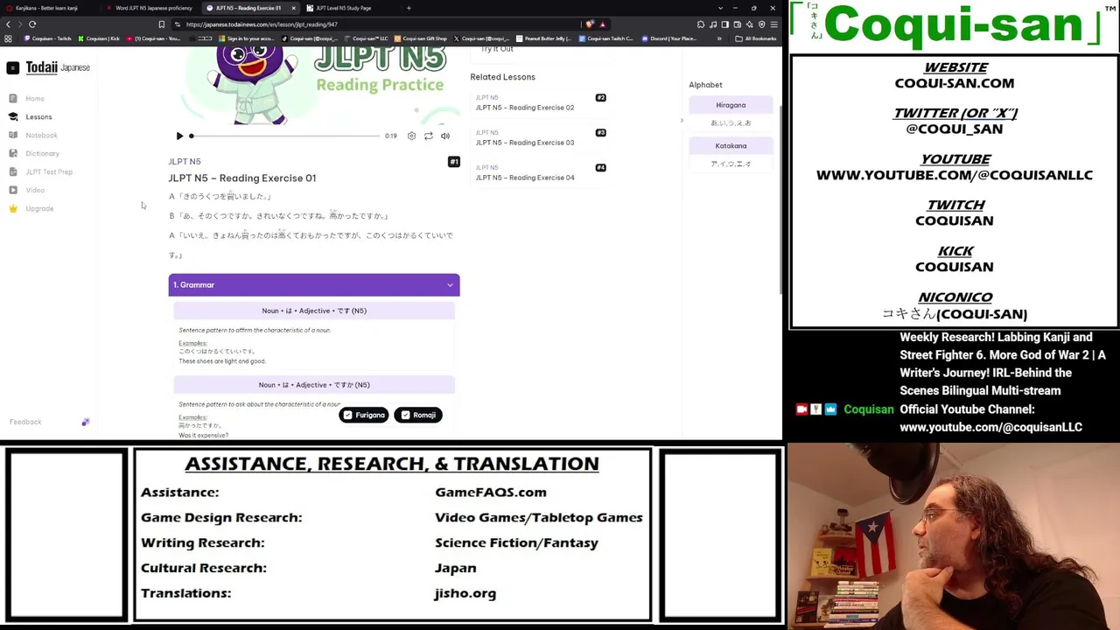Click the Home sidebar icon
1120x630 pixels.
click(13, 98)
